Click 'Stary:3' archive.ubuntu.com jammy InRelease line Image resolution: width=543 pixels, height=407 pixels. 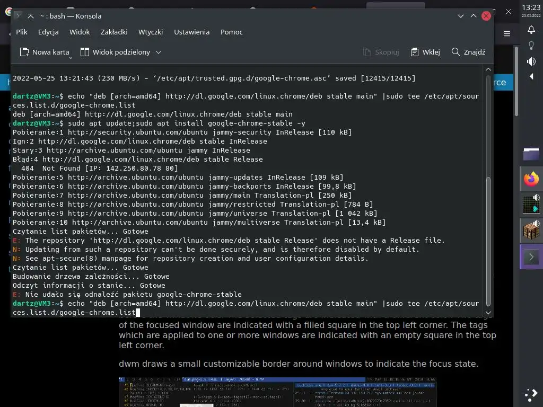[132, 150]
